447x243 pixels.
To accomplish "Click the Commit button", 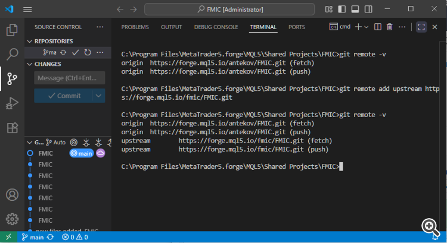I will [x=63, y=96].
